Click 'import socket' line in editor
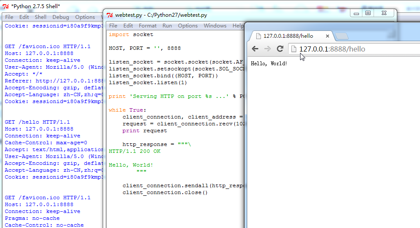 (x=131, y=34)
